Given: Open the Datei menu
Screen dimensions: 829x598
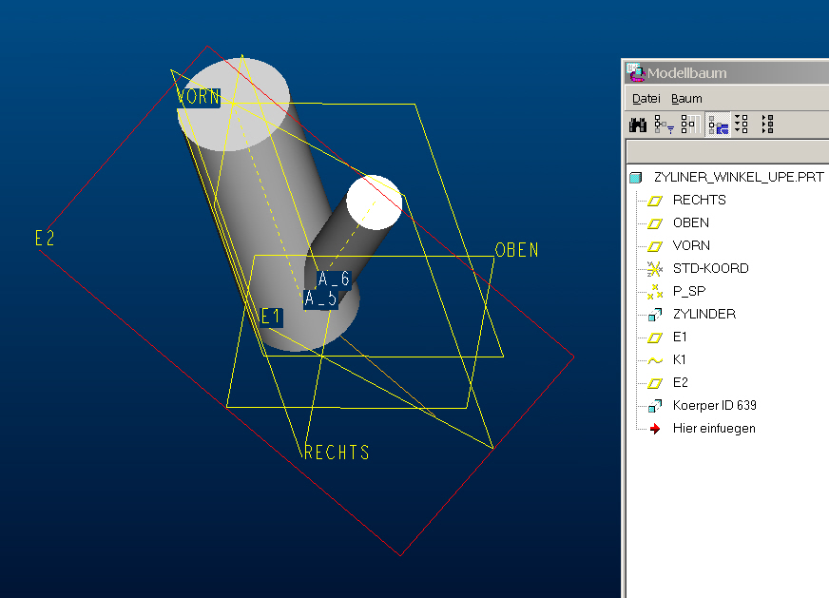Looking at the screenshot, I should point(646,98).
